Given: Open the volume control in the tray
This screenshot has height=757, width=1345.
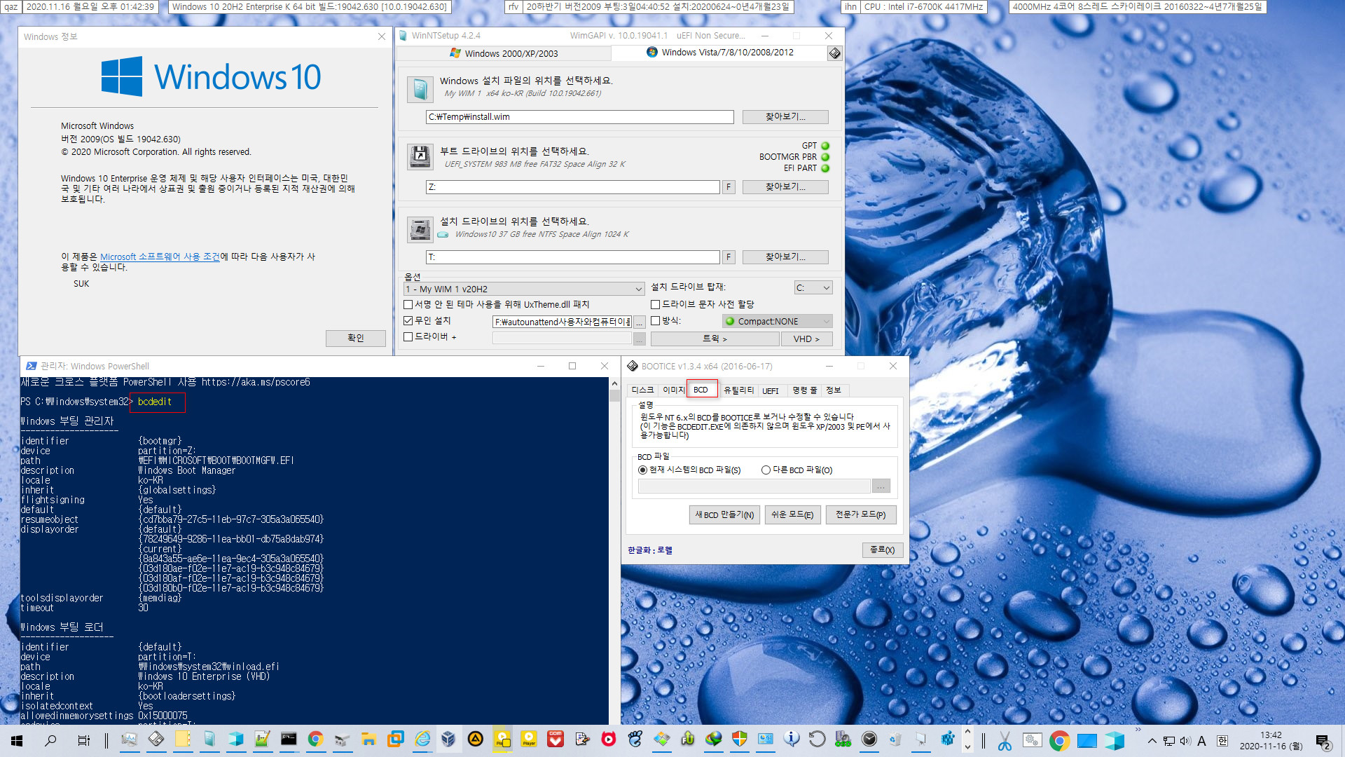Looking at the screenshot, I should 1185,741.
